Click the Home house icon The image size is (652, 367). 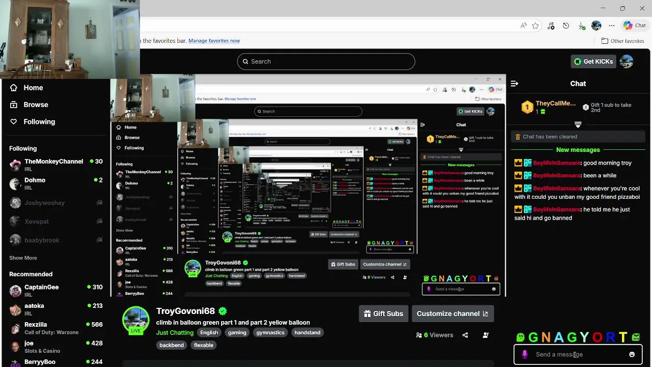[x=14, y=88]
